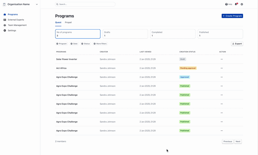Open actions menu for Solar Power Inverter
This screenshot has height=155, width=258.
[222, 59]
